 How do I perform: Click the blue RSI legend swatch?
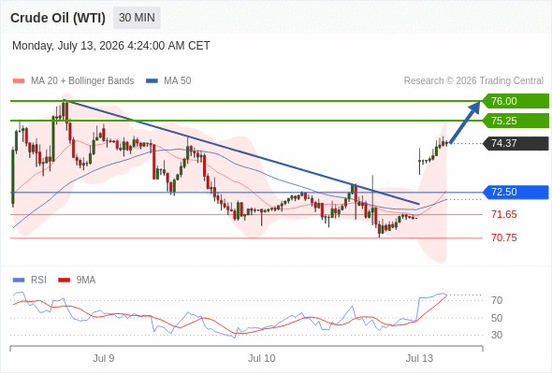click(19, 280)
